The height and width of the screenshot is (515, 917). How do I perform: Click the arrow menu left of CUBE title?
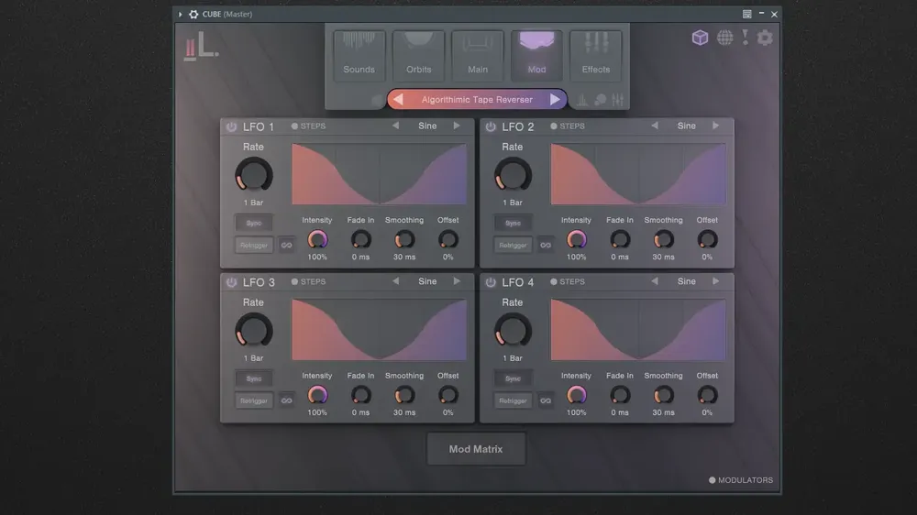[x=180, y=14]
